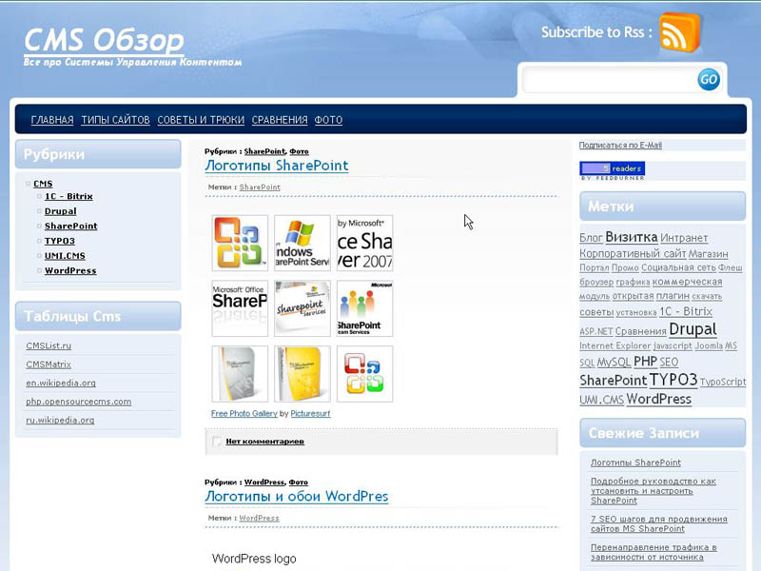
Task: Select the Социальная сеть tag
Action: click(x=678, y=267)
